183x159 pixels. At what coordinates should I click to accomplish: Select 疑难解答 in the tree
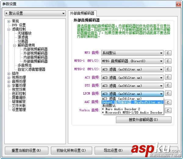tap(19, 101)
